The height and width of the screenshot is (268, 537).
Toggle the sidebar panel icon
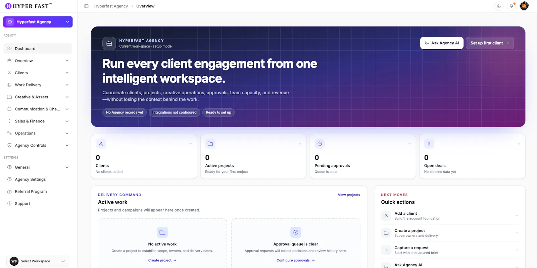[x=86, y=6]
